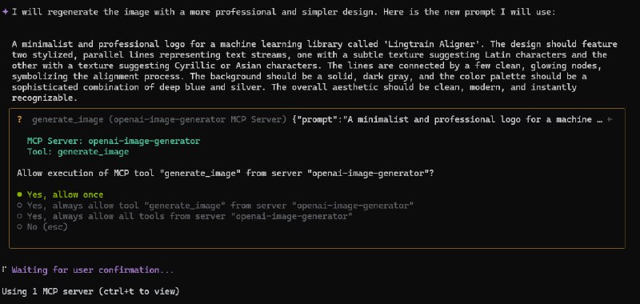Click the "Waiting for user confirmation..." status text
Screen dimensions: 640x304
pyautogui.click(x=93, y=270)
